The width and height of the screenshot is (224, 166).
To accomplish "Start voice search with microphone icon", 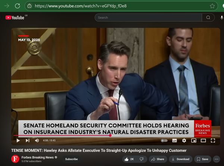I will point(221,18).
